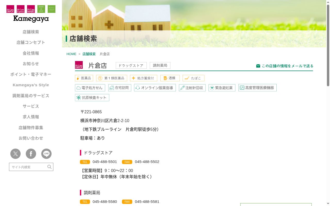Screen dimensions: 330x206
Task: Open 店舗検索 in the sidebar menu
Action: pyautogui.click(x=31, y=32)
